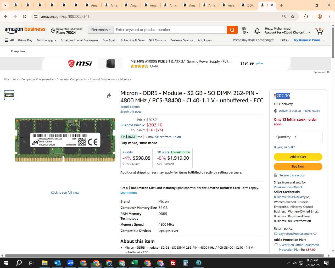The height and width of the screenshot is (268, 335).
Task: Open File Explorer from taskbar
Action: [x=44, y=263]
